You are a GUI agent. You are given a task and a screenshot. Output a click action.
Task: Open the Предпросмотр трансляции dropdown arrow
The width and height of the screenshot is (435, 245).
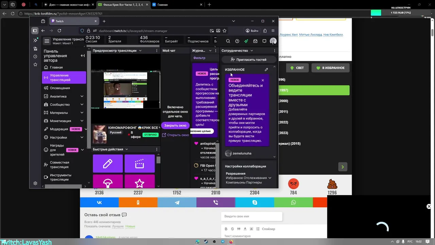140,51
